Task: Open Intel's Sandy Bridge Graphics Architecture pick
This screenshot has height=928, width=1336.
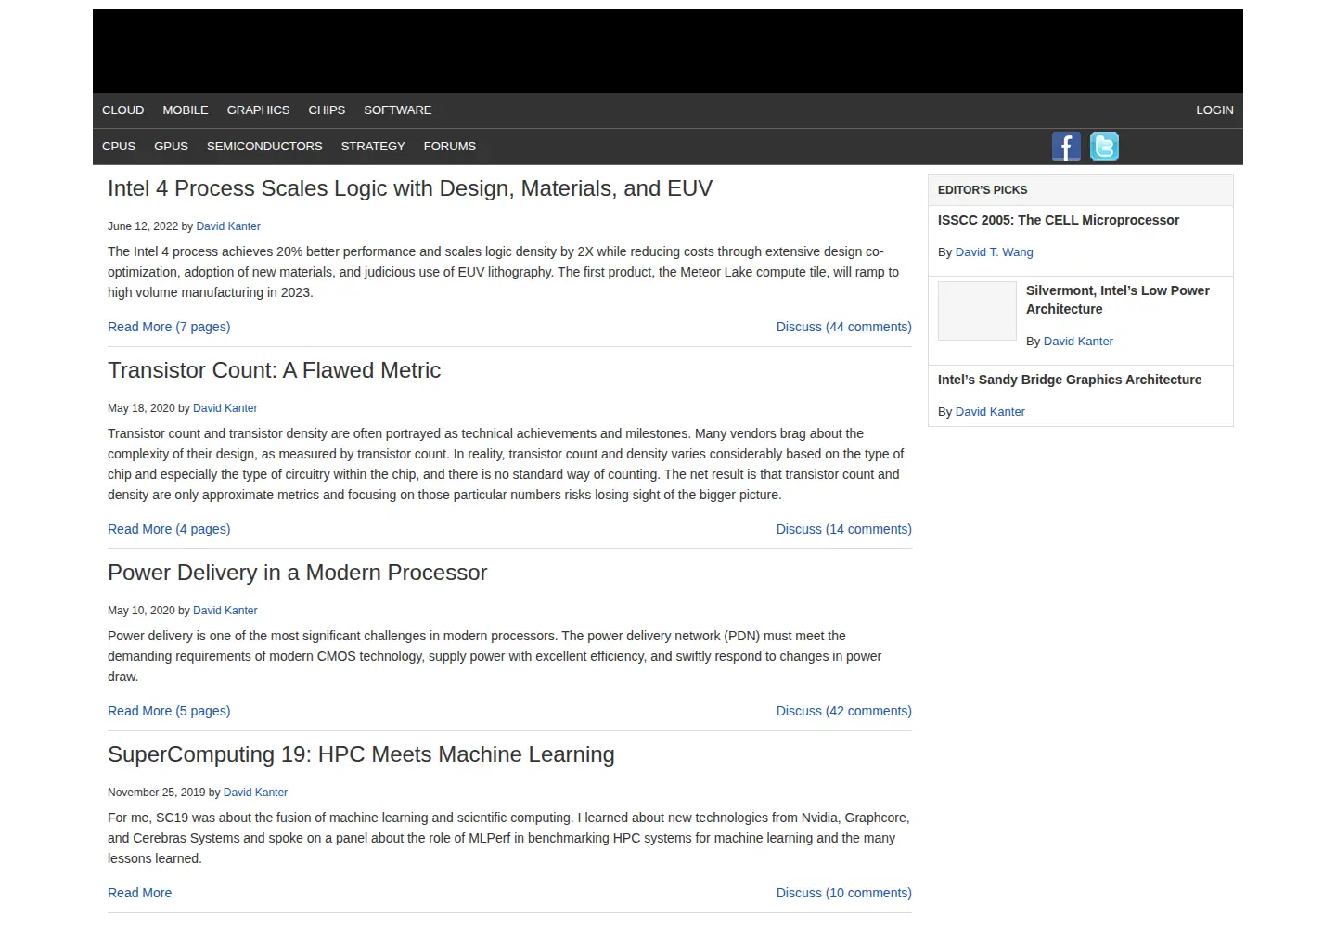Action: [x=1070, y=380]
